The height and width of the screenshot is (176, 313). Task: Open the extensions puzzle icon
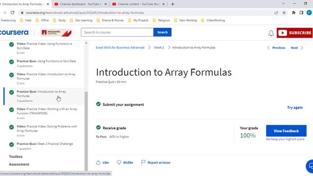coord(293,13)
